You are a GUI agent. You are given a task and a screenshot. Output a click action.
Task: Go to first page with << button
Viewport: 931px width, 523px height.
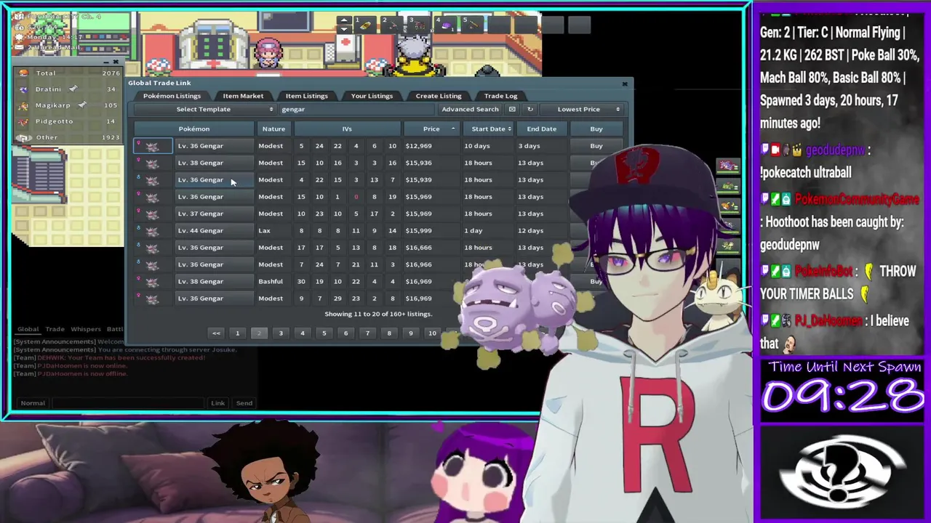[216, 333]
